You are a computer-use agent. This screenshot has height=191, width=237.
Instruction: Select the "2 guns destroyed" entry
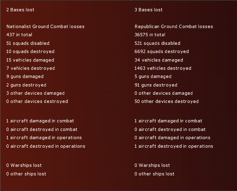[26, 85]
